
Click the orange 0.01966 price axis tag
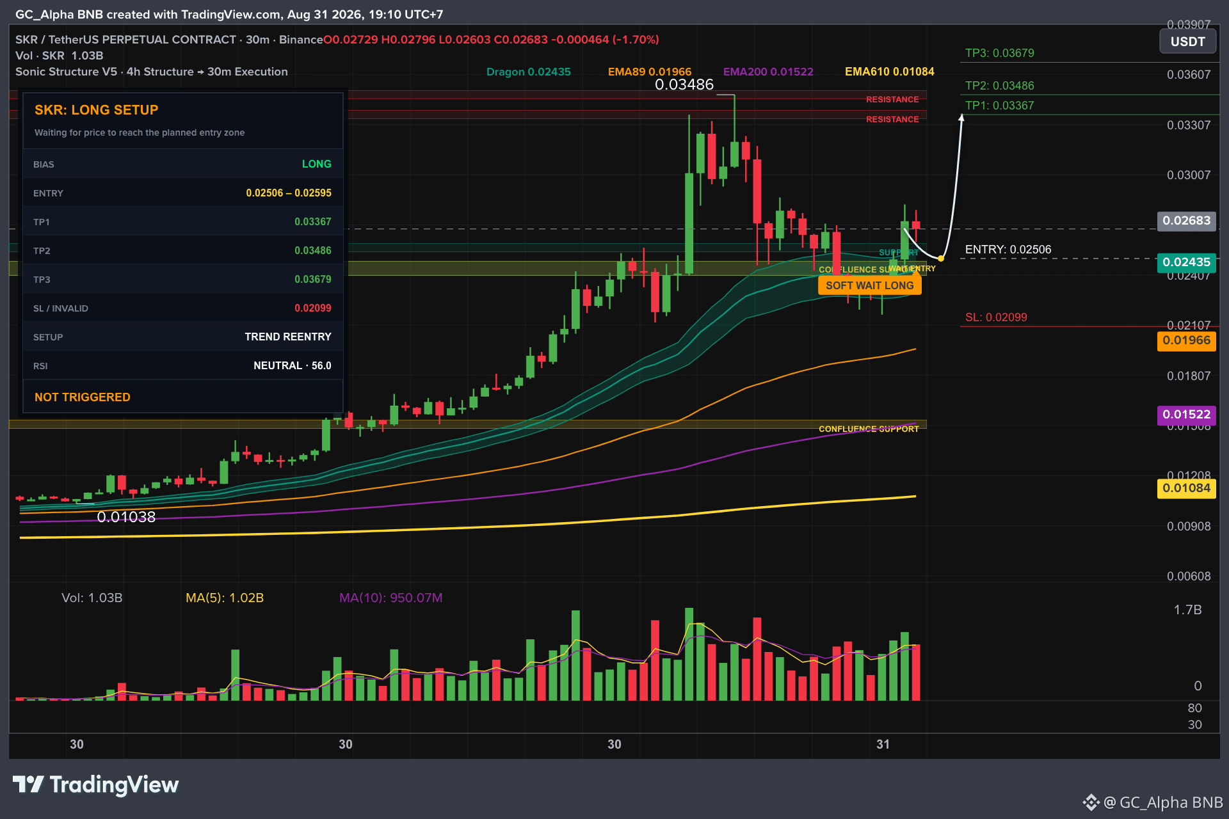[x=1187, y=340]
